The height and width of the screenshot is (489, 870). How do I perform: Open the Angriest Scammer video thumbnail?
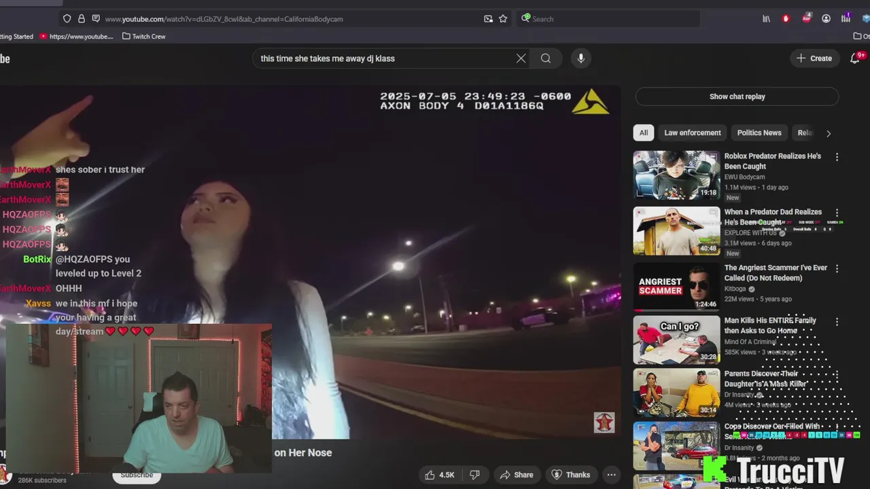click(x=676, y=287)
